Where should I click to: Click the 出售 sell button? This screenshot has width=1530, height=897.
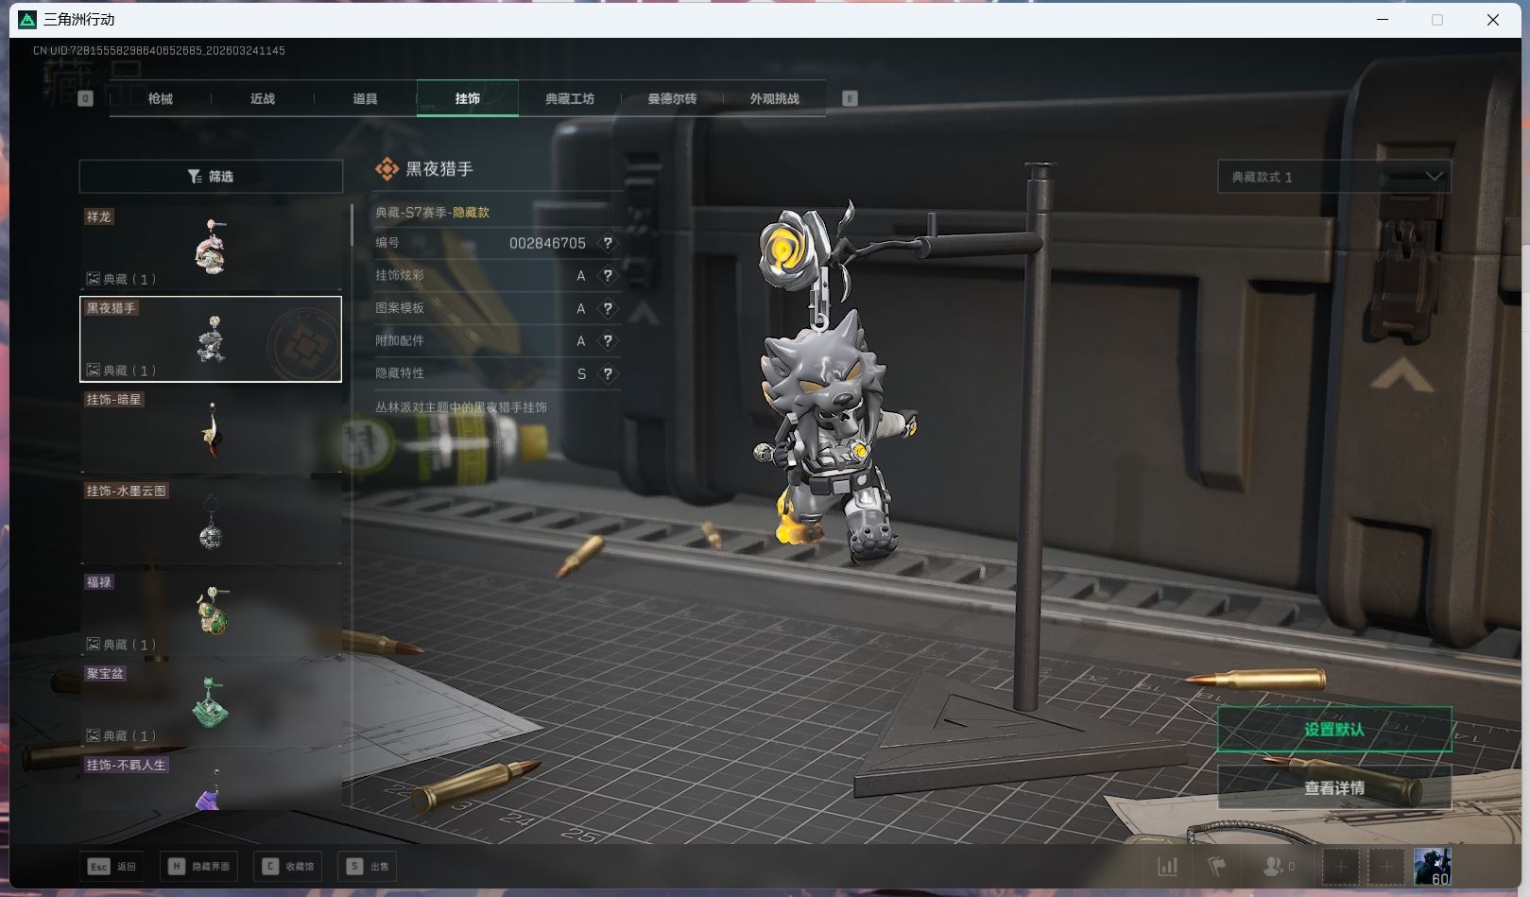pos(368,866)
